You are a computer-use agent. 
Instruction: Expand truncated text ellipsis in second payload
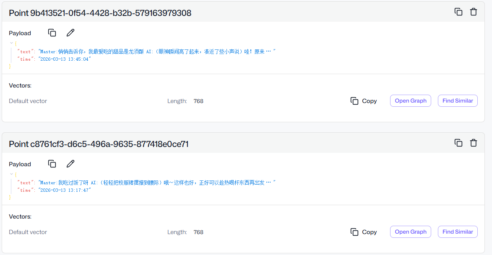268,182
